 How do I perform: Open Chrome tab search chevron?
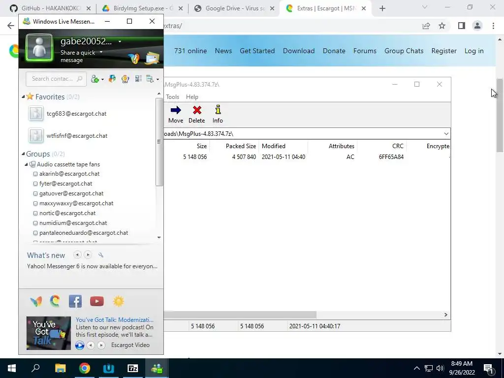425,7
